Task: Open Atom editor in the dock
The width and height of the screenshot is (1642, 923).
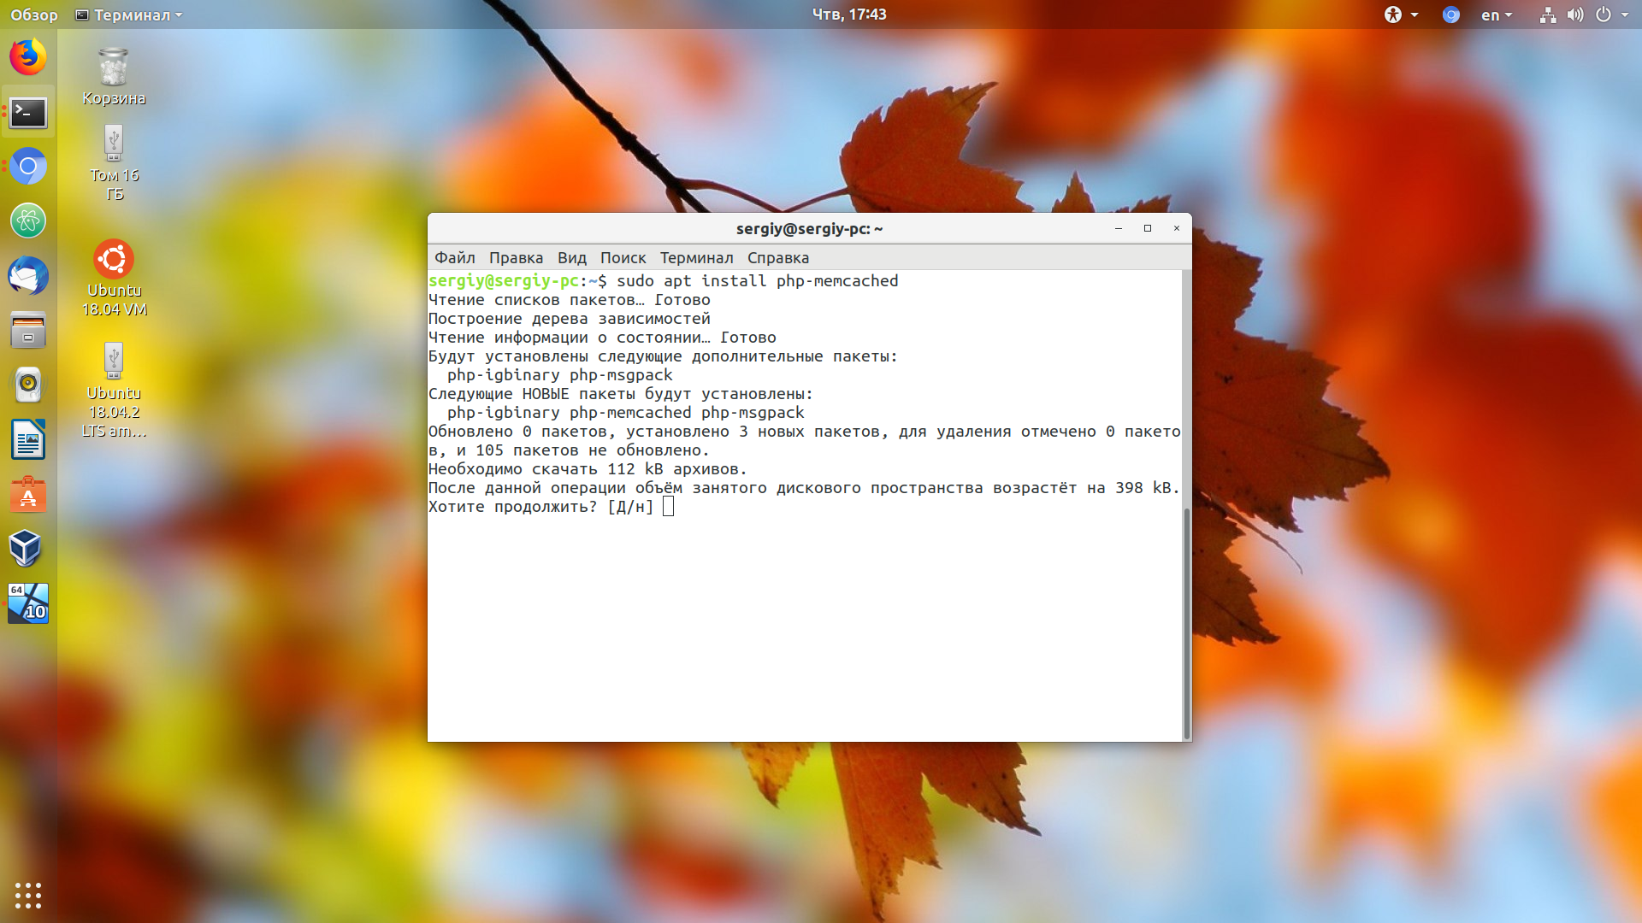Action: click(x=28, y=221)
